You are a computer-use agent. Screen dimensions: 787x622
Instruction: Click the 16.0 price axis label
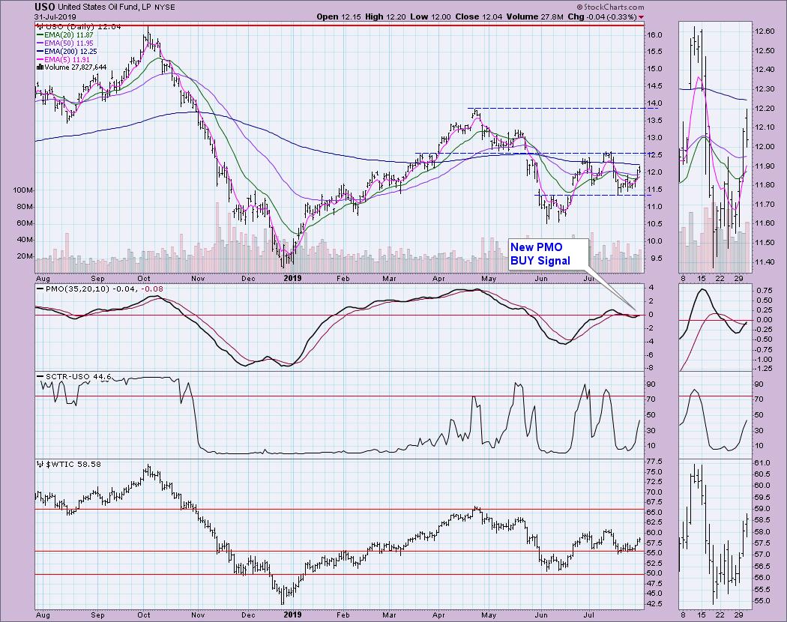(x=654, y=35)
